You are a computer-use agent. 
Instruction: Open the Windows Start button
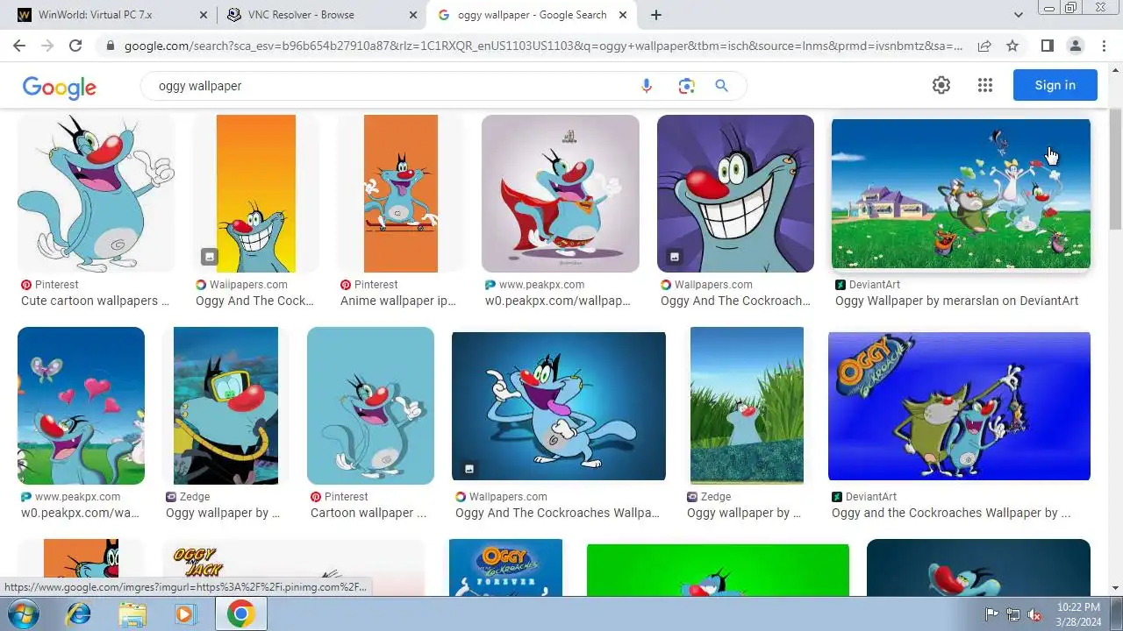pos(24,613)
